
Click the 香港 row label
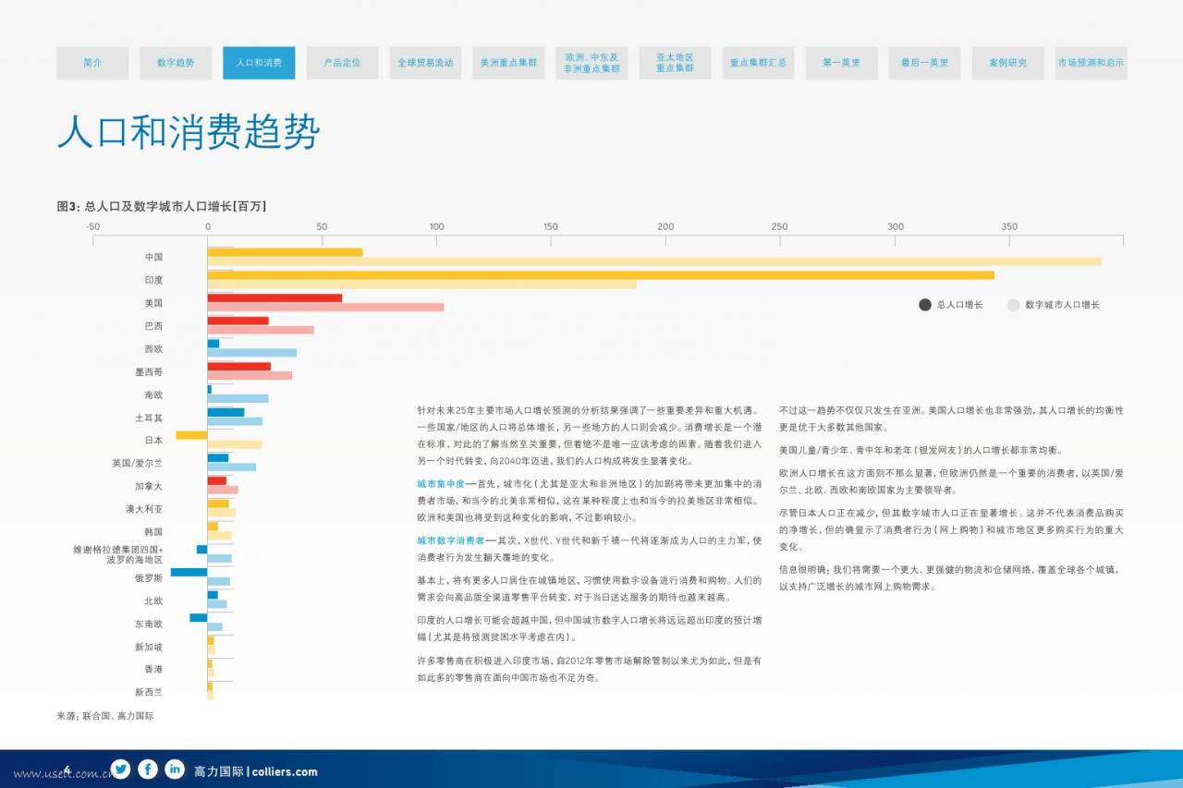pyautogui.click(x=153, y=669)
